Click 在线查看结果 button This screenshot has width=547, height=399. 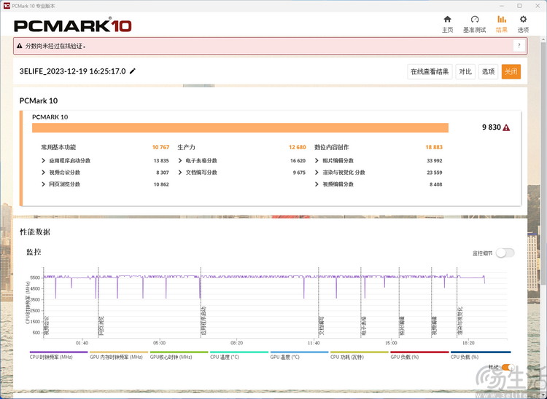pyautogui.click(x=430, y=72)
